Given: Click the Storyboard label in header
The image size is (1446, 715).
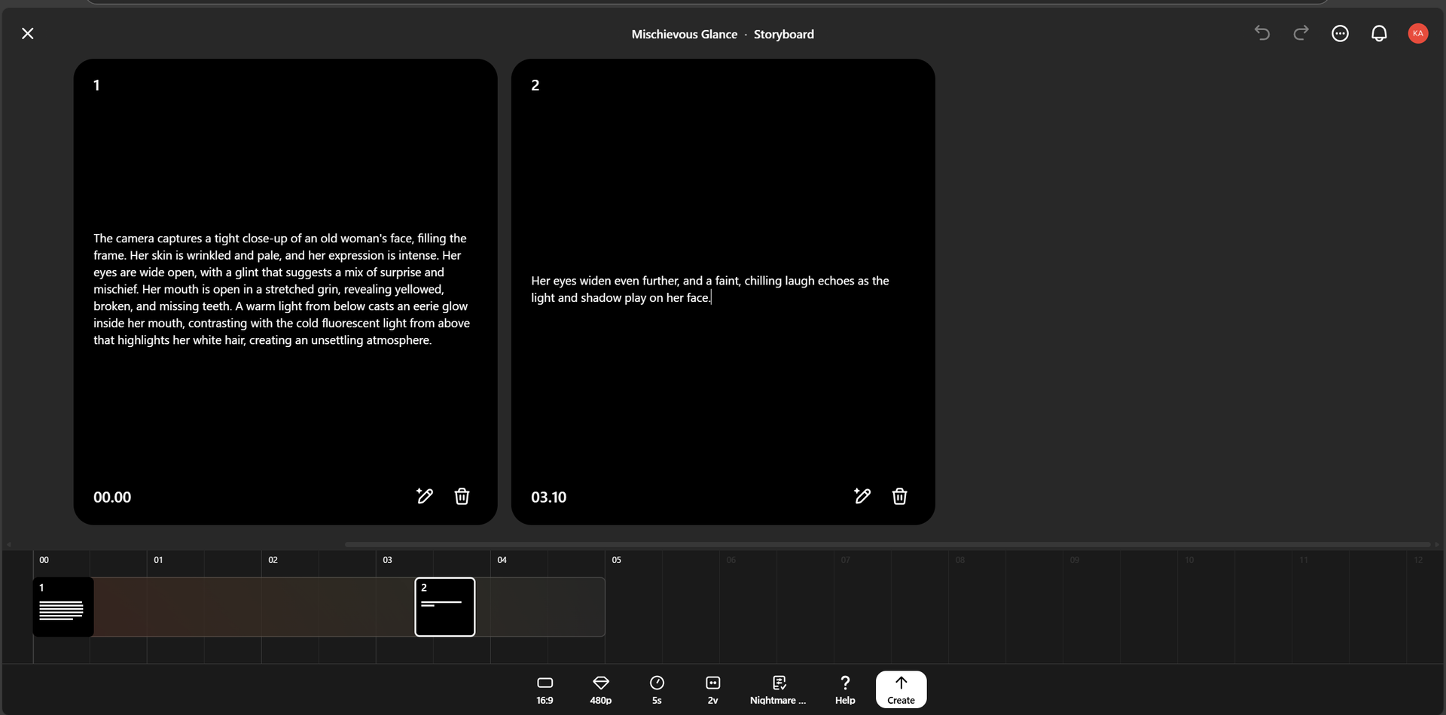Looking at the screenshot, I should click(783, 34).
